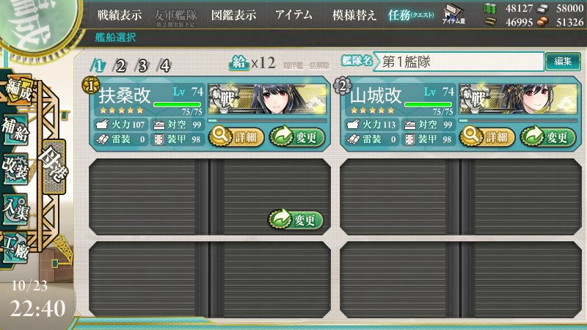
Task: Click the 山城改 ship portrait banner
Action: [x=518, y=99]
